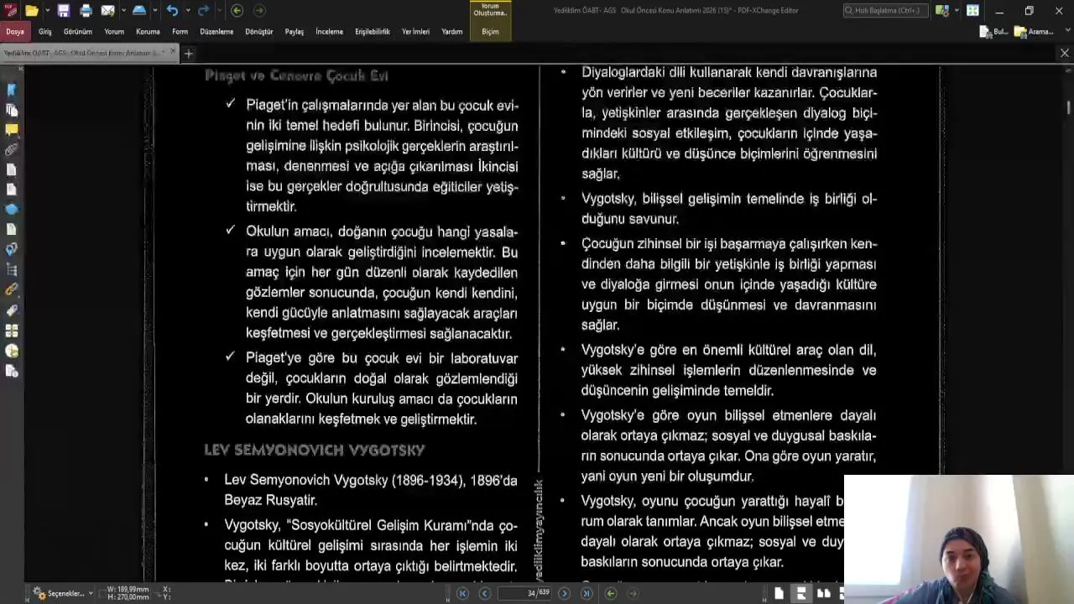Screen dimensions: 1074x604
Task: Expand the undo history dropdown
Action: pyautogui.click(x=187, y=11)
